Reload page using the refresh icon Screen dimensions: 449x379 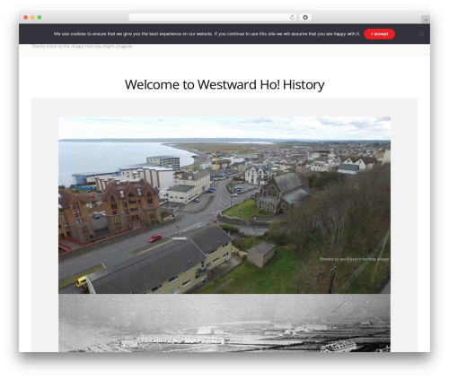click(292, 18)
